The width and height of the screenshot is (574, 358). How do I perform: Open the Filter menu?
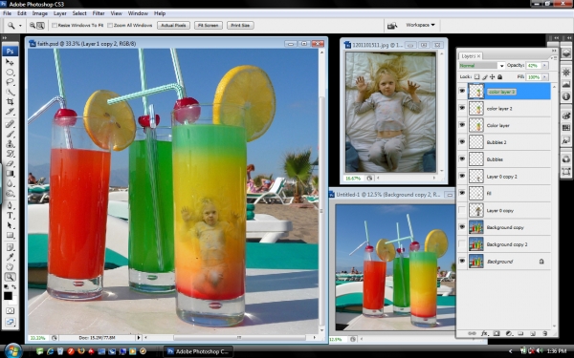tap(99, 13)
